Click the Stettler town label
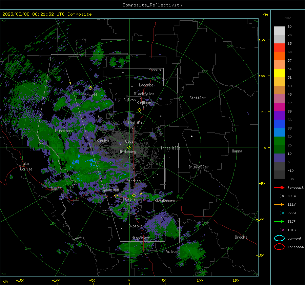Image resolution: width=305 pixels, height=285 pixels. (x=198, y=98)
